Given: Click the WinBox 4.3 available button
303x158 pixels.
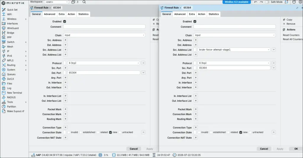Looking at the screenshot, I should click(236, 2).
